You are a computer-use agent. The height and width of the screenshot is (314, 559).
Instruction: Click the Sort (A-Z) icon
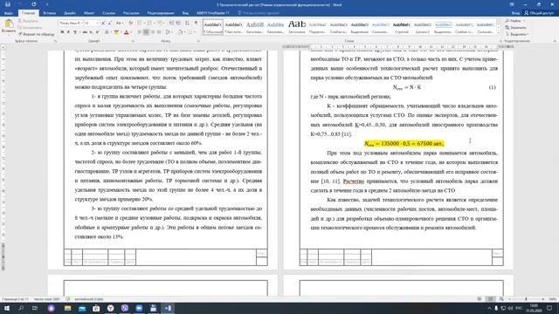pos(187,24)
